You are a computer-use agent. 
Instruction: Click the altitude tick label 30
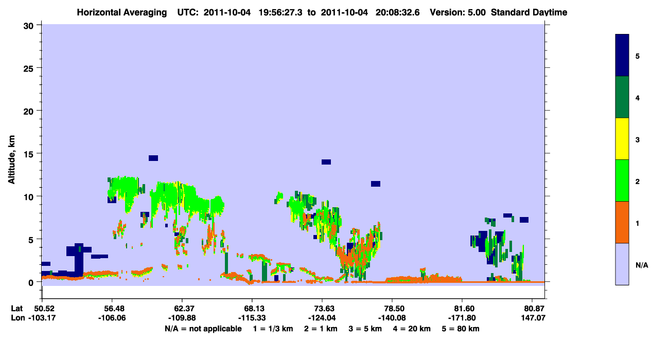coord(29,25)
